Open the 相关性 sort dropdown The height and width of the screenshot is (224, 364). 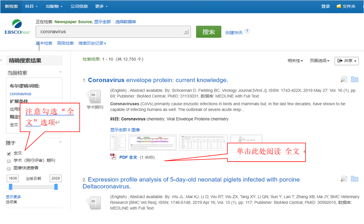tap(295, 61)
